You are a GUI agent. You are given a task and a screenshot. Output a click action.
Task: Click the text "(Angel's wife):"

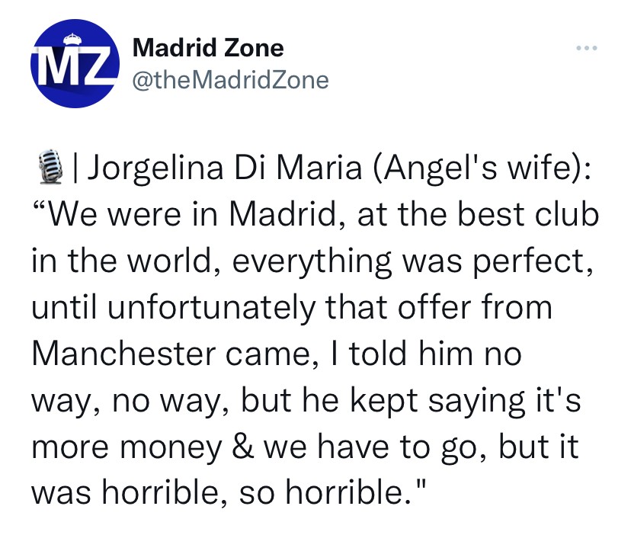(480, 168)
